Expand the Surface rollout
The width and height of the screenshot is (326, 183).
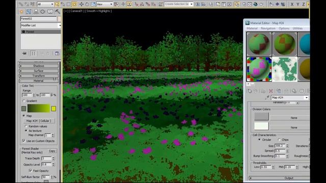(x=39, y=71)
